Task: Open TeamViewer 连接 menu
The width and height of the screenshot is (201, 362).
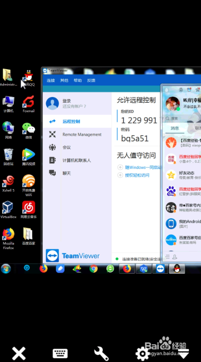Action: [x=51, y=80]
